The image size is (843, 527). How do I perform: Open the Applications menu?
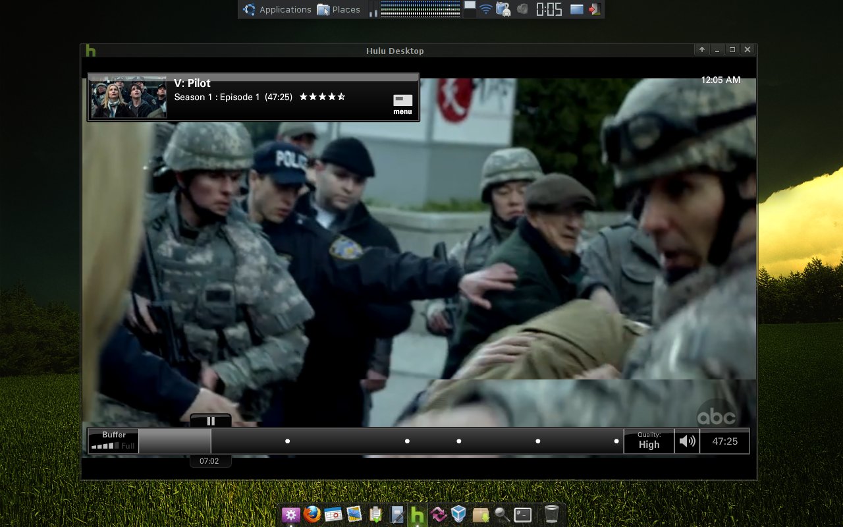pyautogui.click(x=277, y=9)
